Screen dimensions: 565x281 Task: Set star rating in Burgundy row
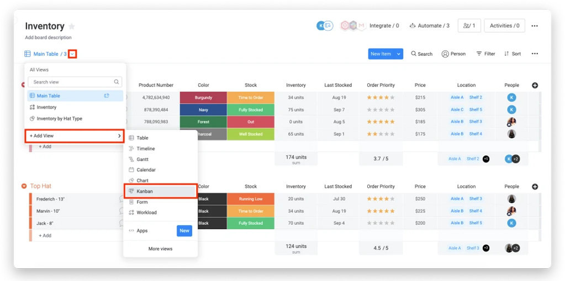tap(381, 98)
